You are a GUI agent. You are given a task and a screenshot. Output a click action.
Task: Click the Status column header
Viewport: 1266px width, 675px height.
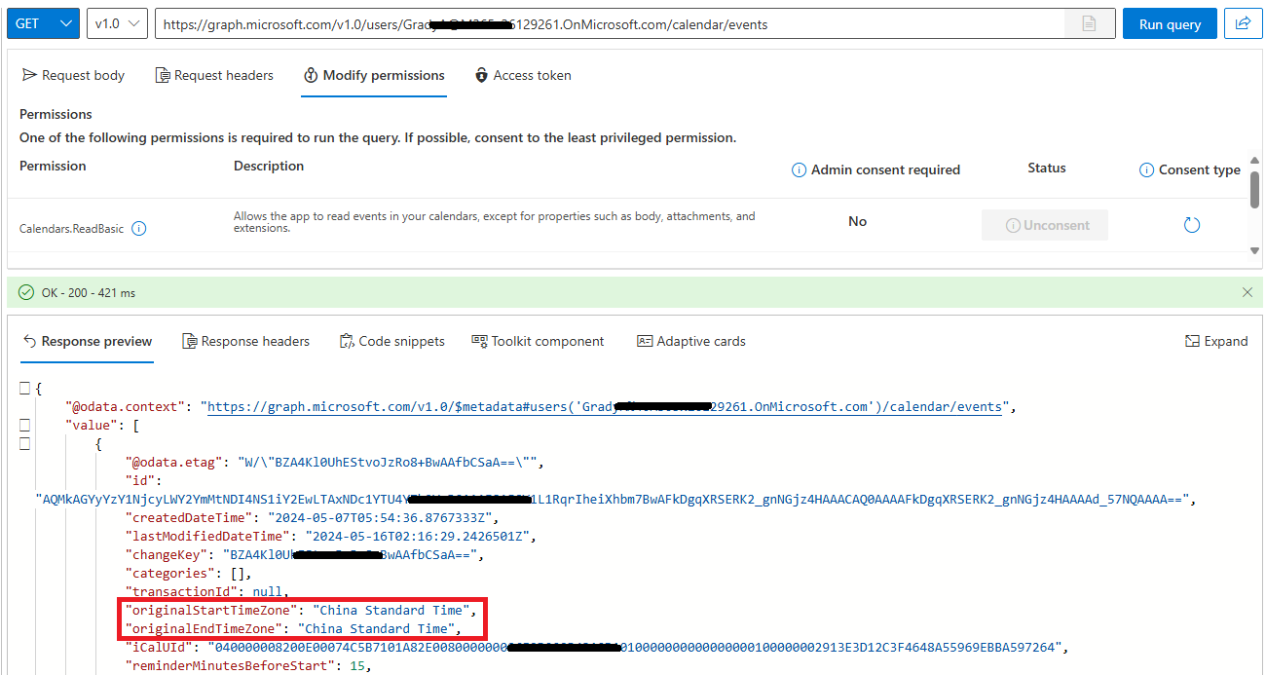click(x=1047, y=168)
